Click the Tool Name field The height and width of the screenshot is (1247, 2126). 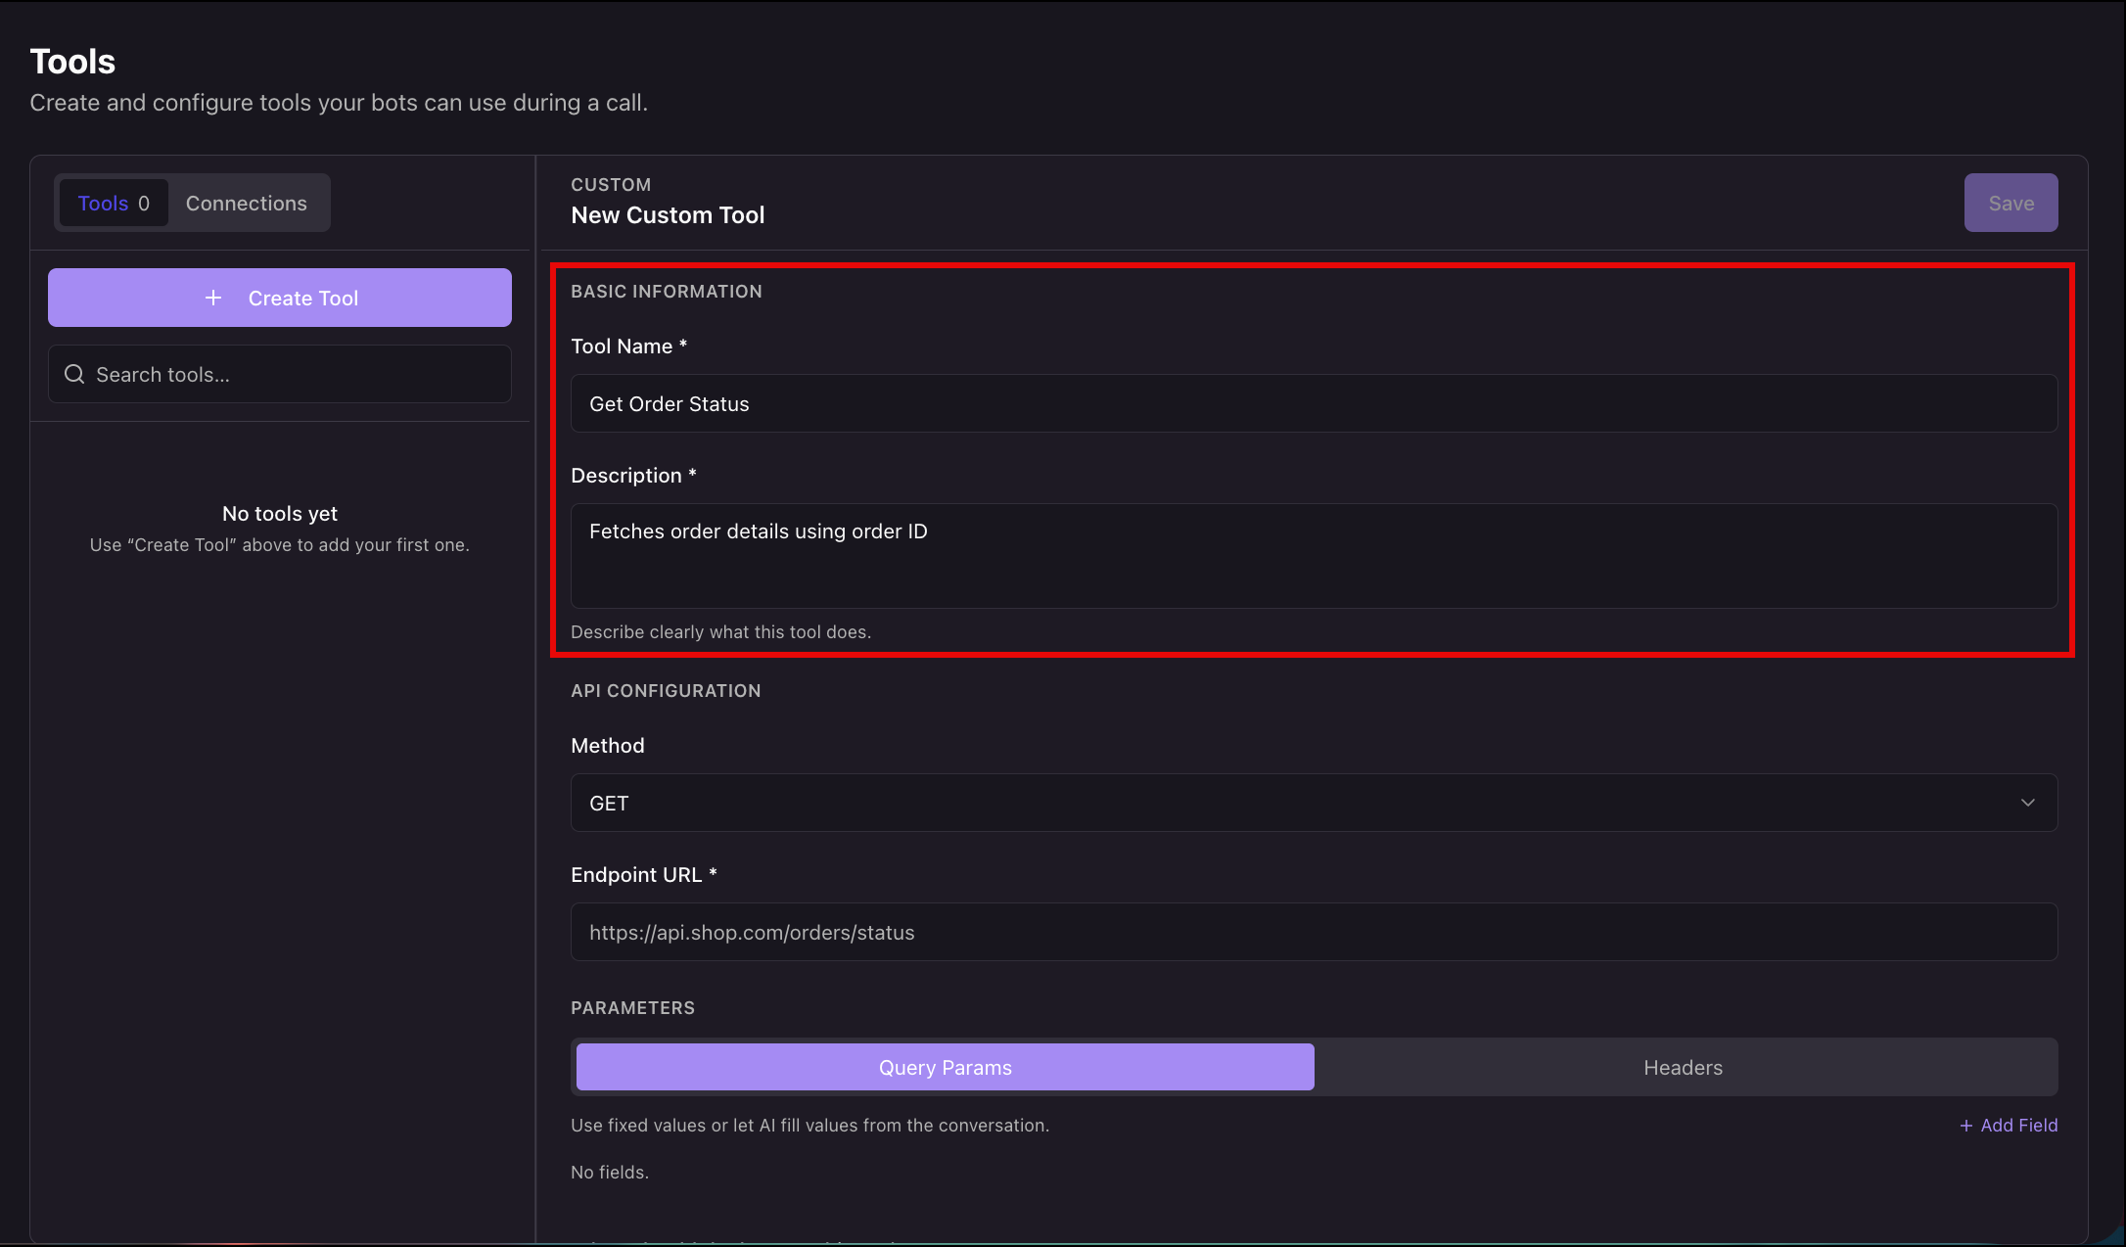coord(1314,403)
